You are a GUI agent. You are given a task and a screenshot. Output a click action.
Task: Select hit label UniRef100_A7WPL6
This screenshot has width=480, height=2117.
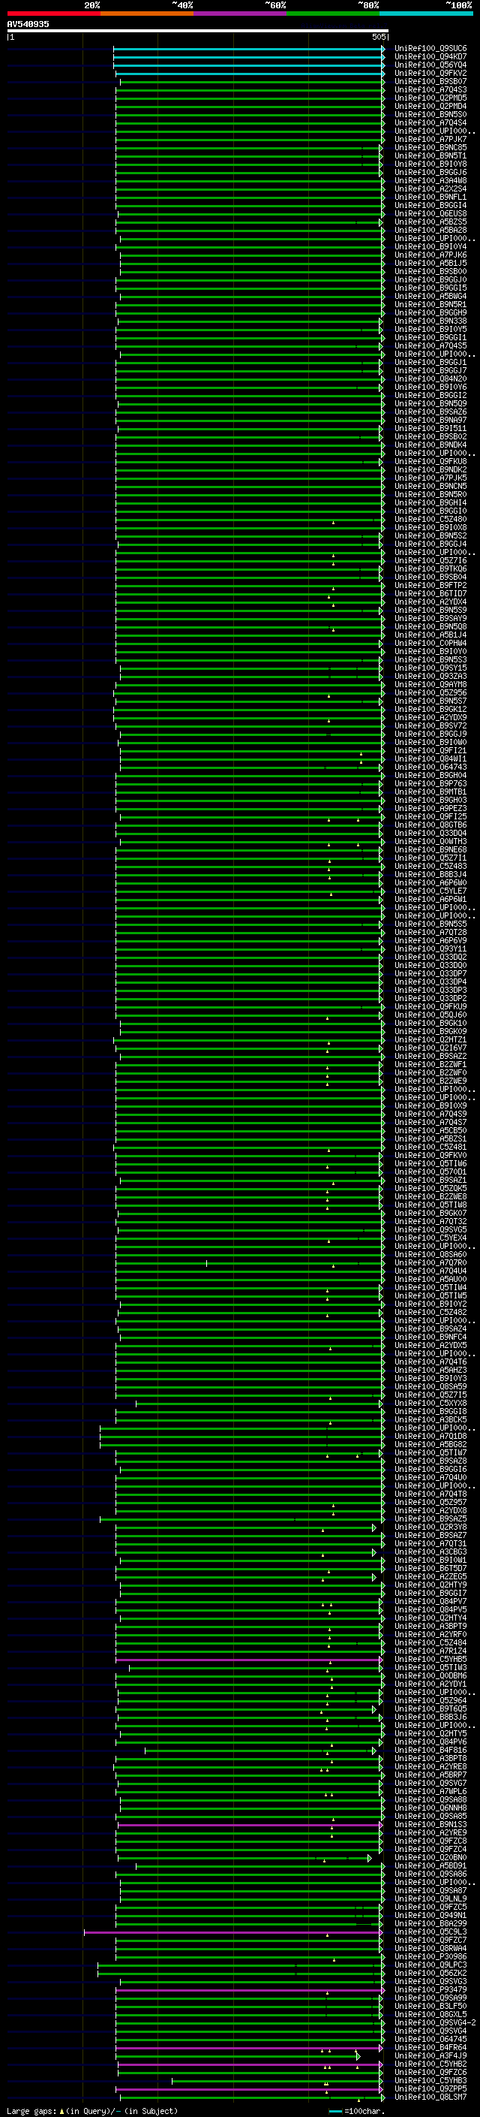(430, 1792)
